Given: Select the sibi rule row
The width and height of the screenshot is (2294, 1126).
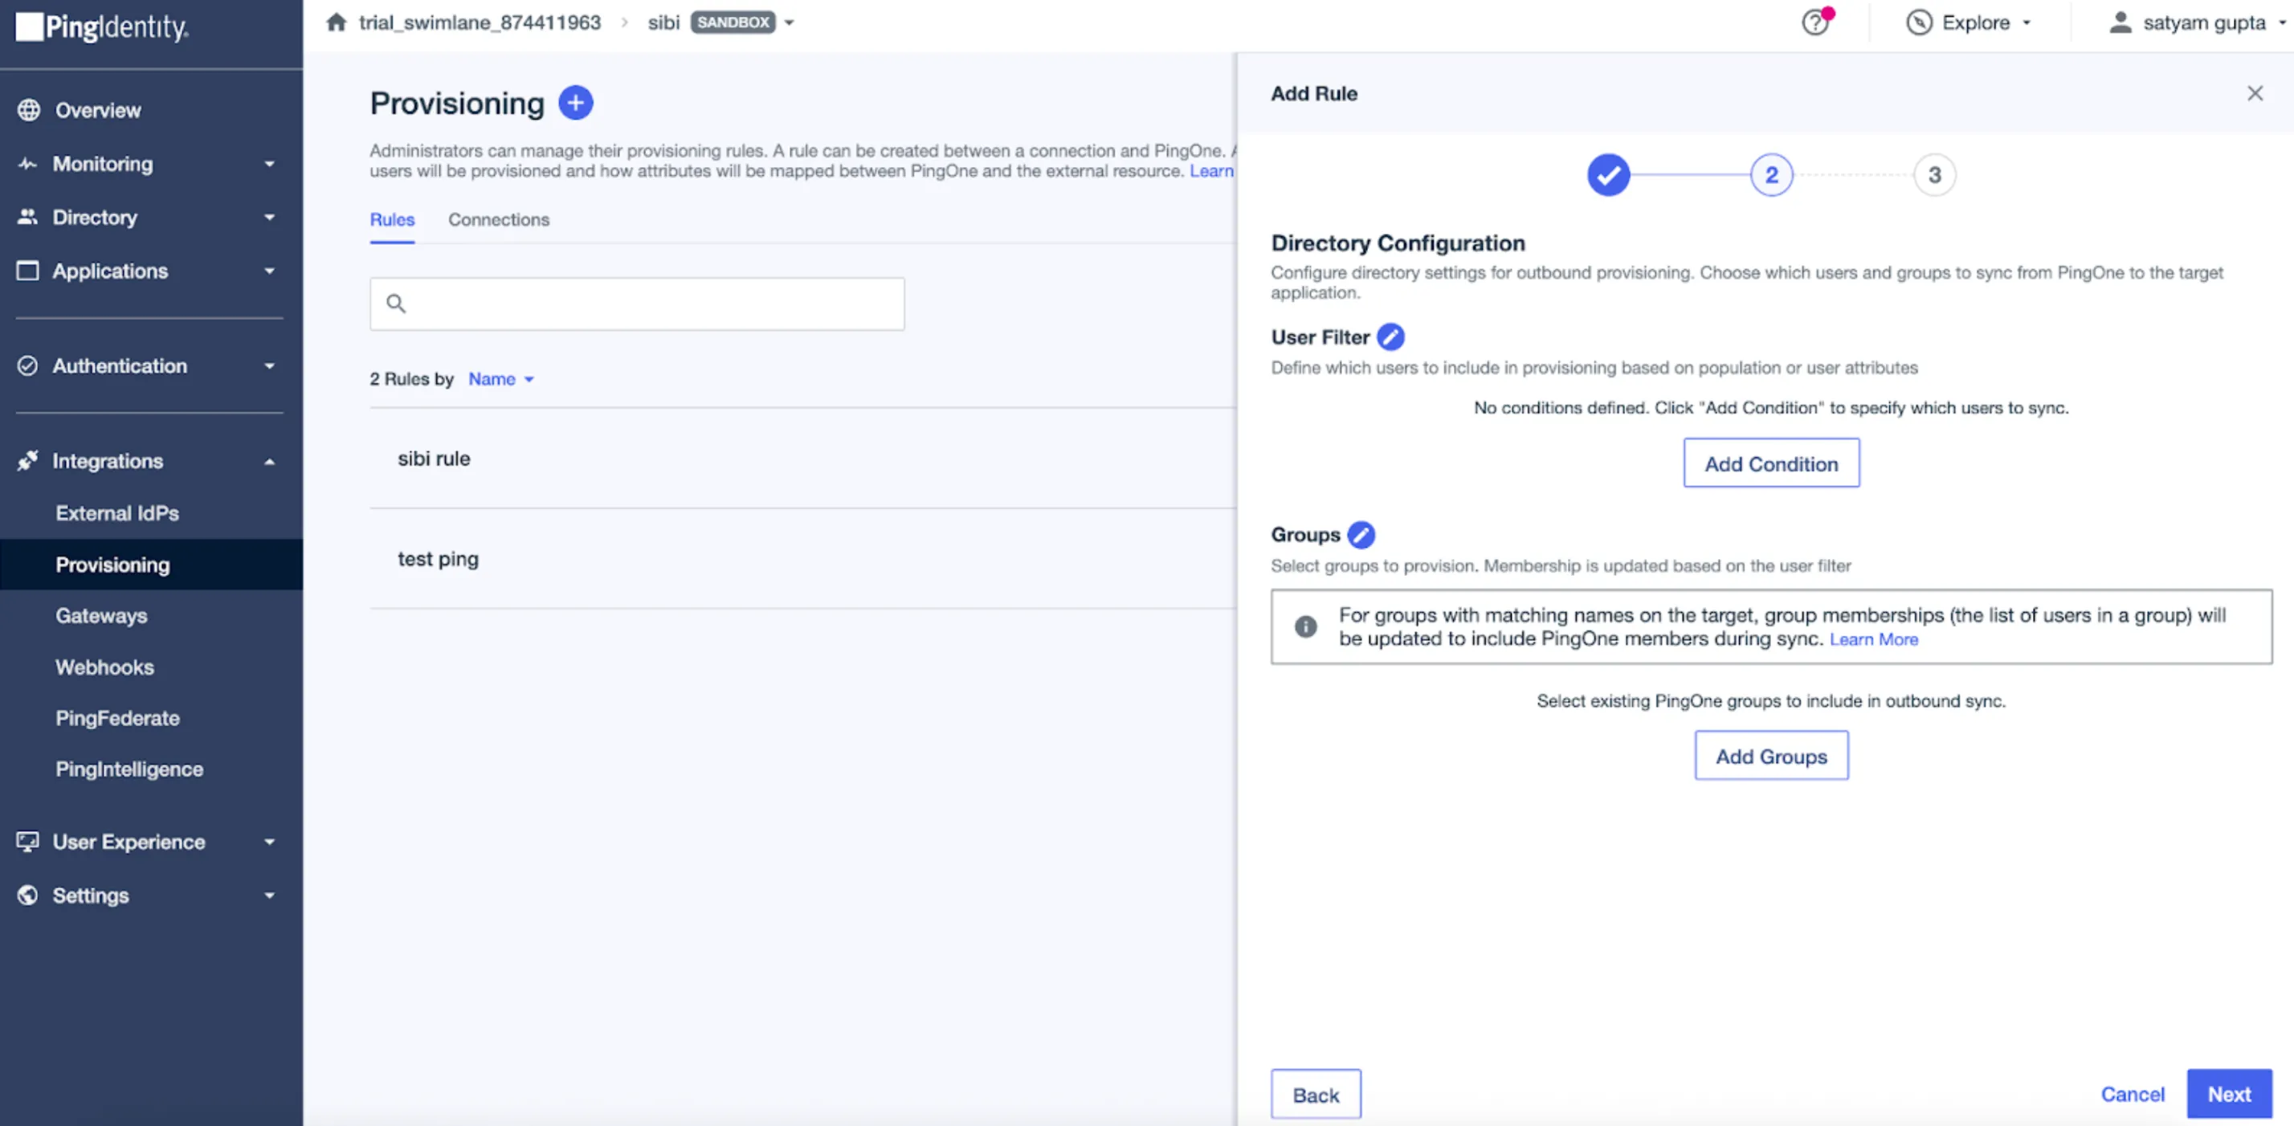Looking at the screenshot, I should (802, 459).
